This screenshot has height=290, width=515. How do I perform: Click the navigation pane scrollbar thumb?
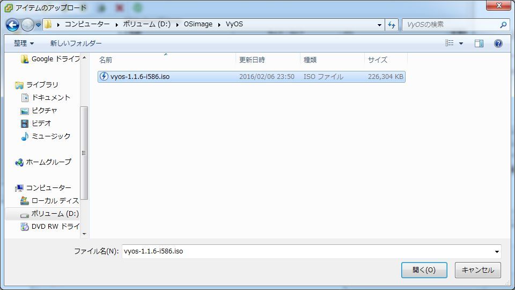pos(84,153)
